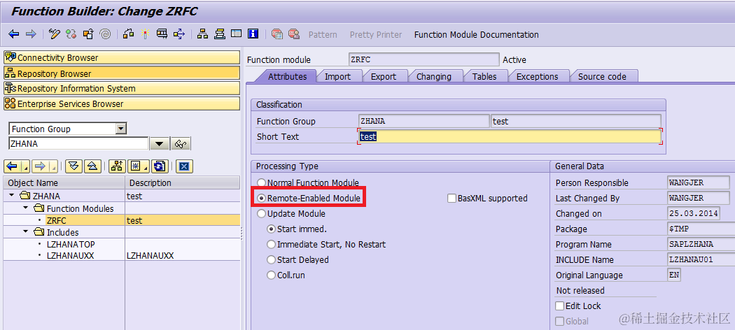The height and width of the screenshot is (330, 735).
Task: Select the Start immed. radio option
Action: click(x=271, y=229)
